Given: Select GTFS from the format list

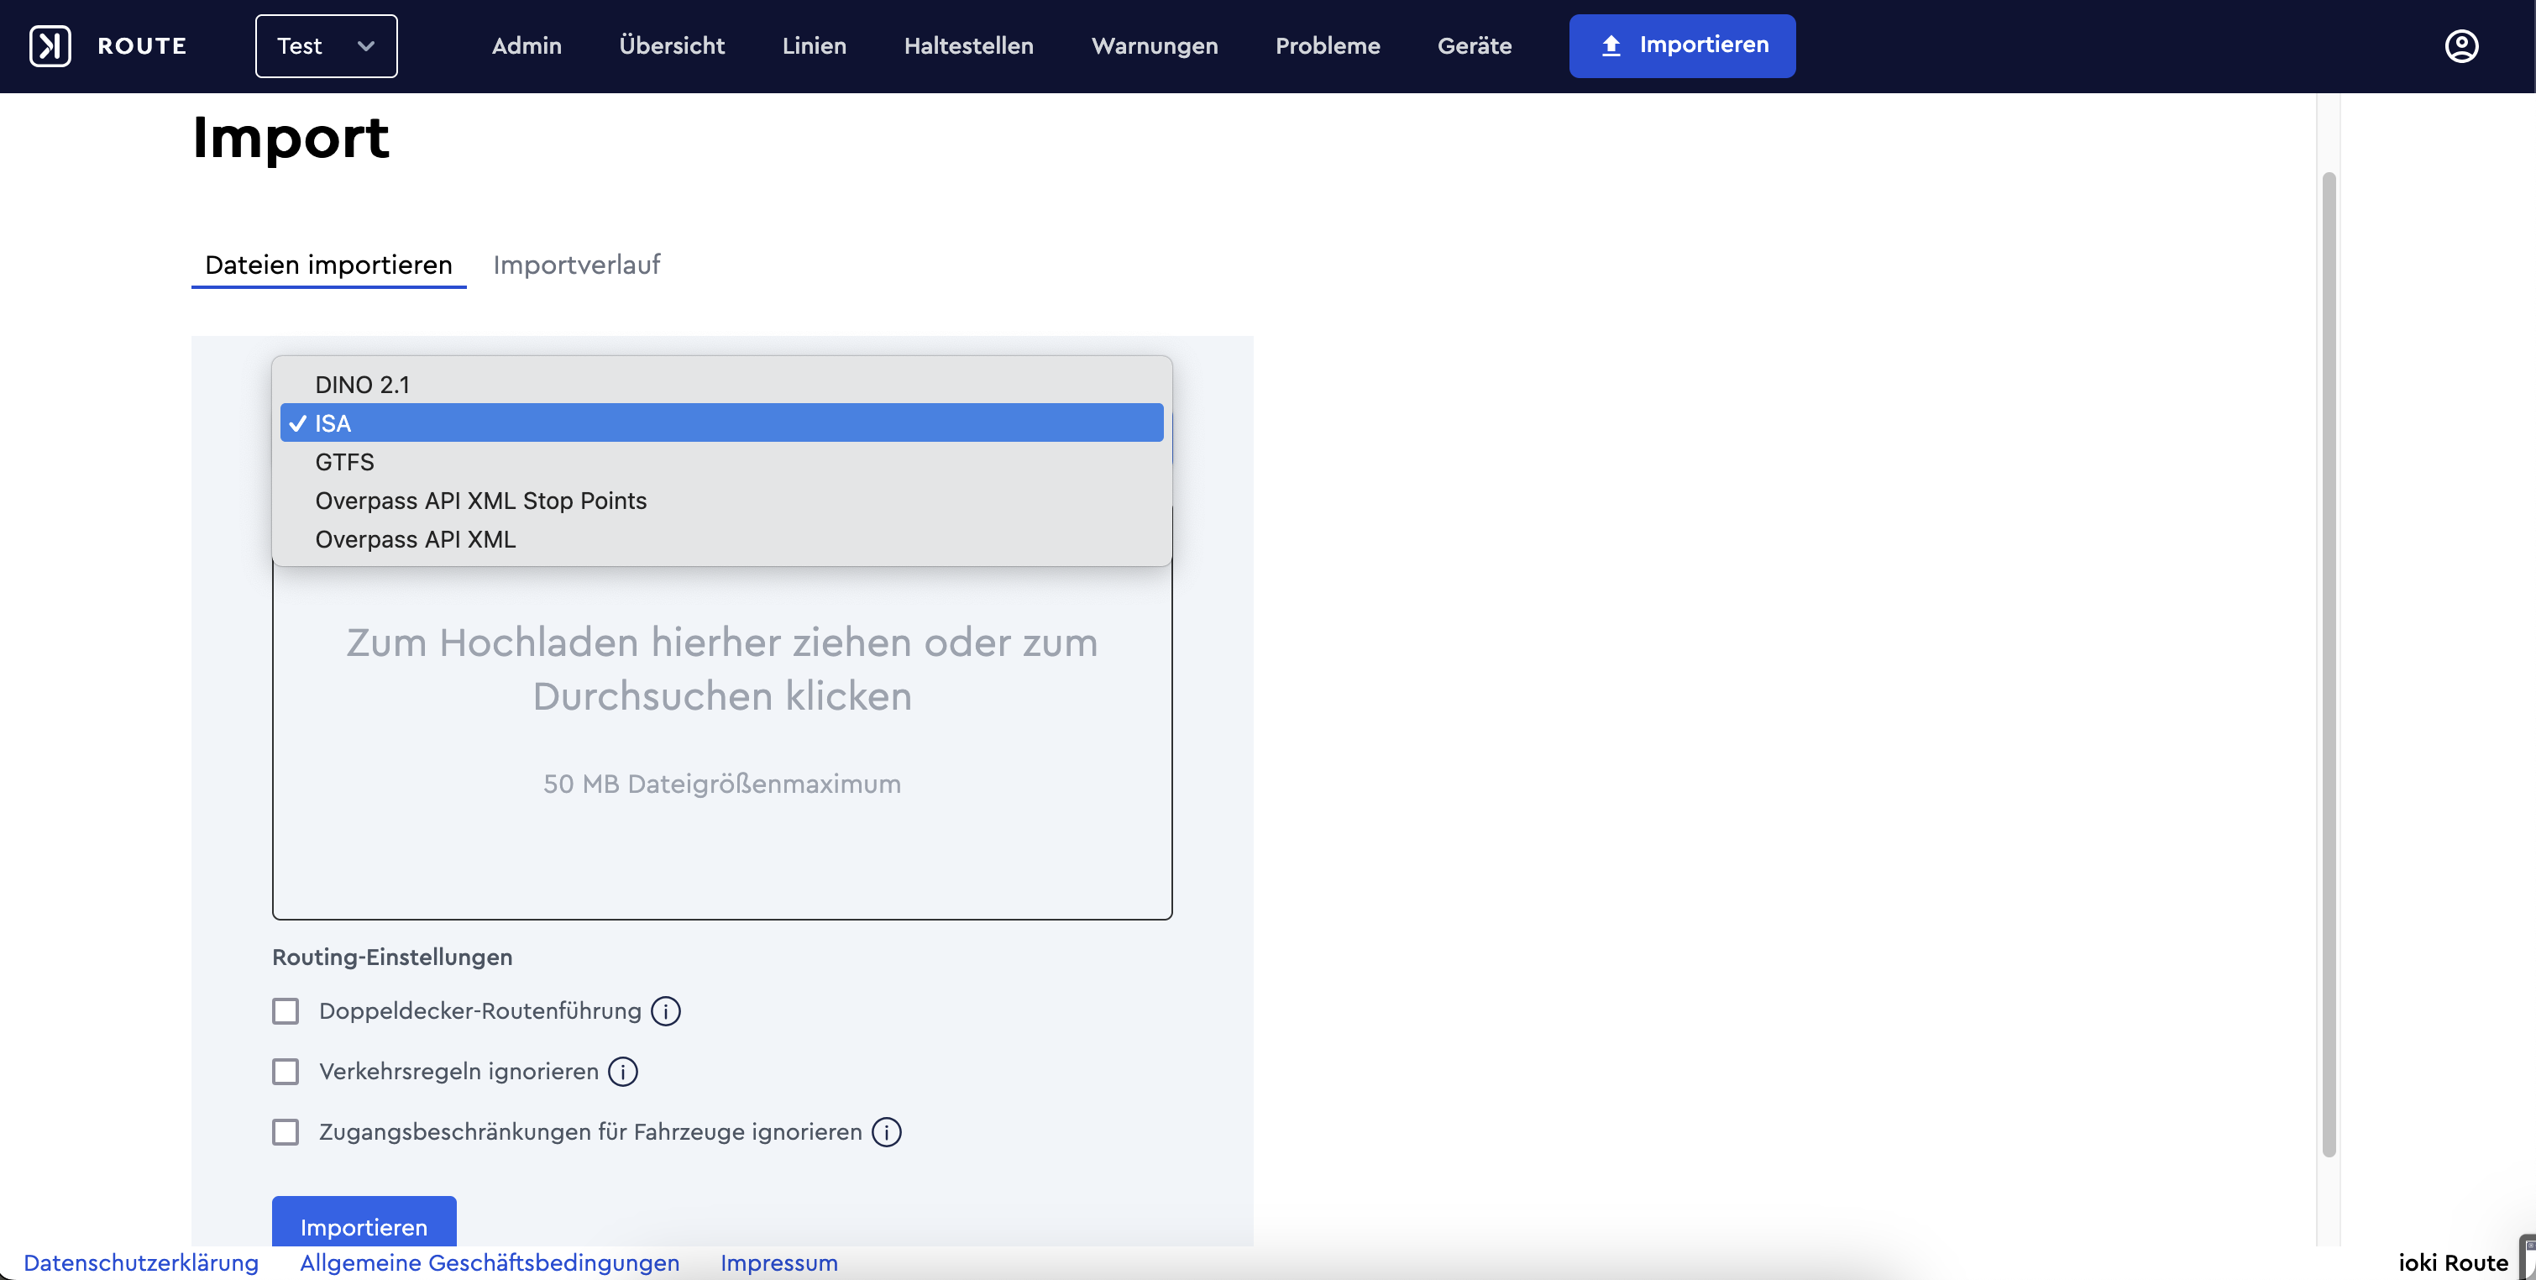Looking at the screenshot, I should pyautogui.click(x=344, y=462).
